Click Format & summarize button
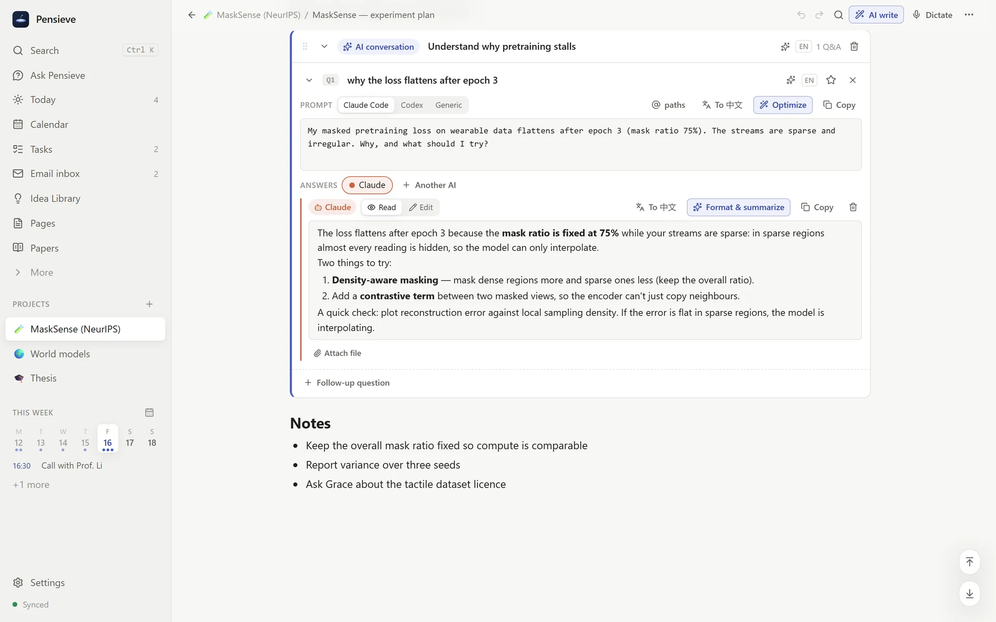996x622 pixels. coord(739,207)
